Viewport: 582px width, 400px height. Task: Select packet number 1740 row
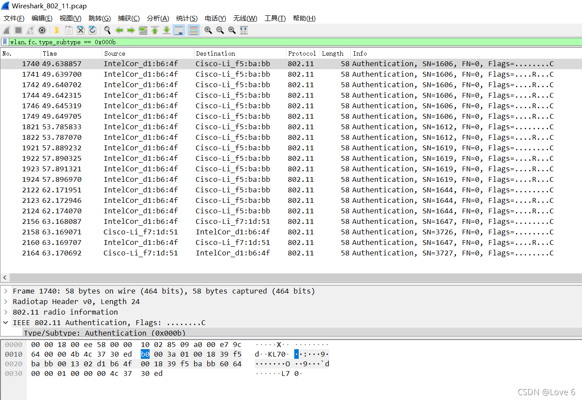click(291, 64)
